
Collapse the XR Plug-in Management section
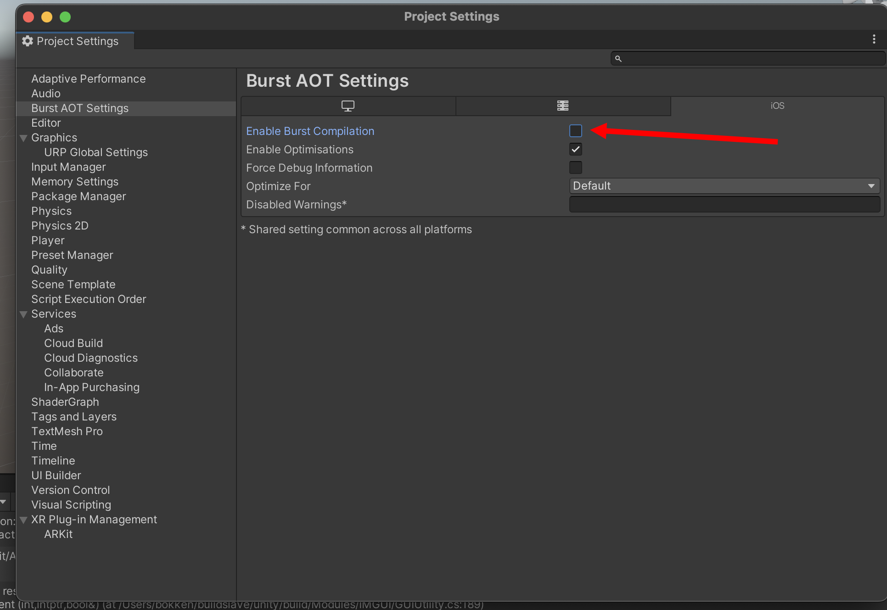[x=24, y=520]
